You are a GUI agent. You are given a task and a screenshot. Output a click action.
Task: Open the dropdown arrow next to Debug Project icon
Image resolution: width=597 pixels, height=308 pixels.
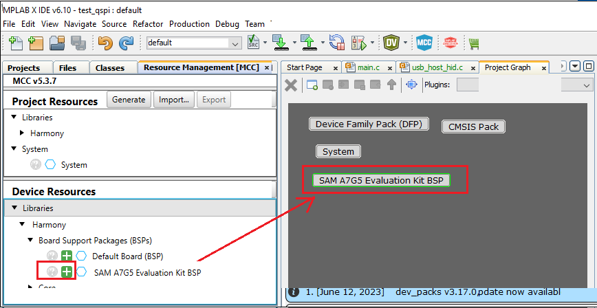point(372,43)
